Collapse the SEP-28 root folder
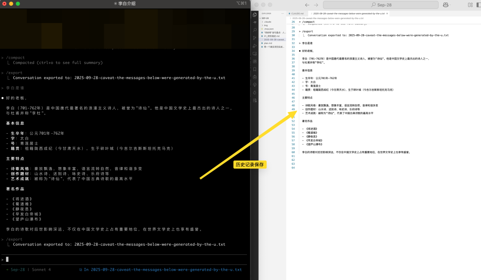Image resolution: width=481 pixels, height=280 pixels. tap(273, 18)
